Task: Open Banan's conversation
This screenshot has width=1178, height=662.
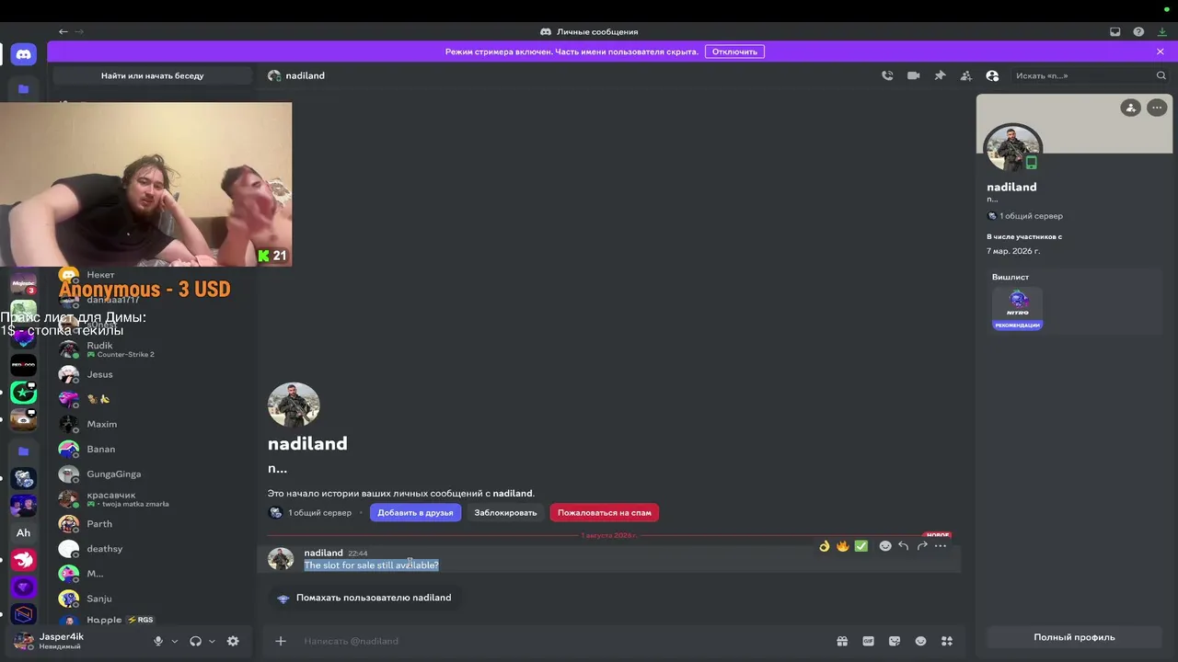Action: click(152, 449)
